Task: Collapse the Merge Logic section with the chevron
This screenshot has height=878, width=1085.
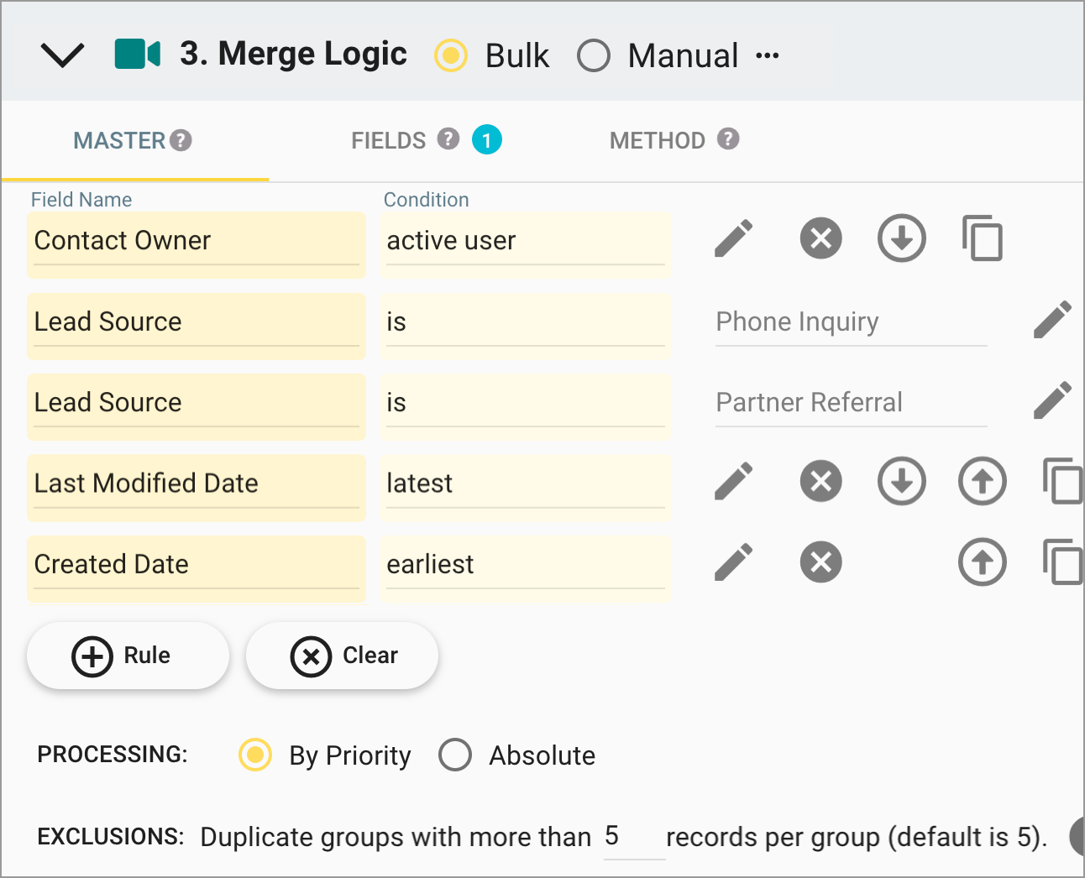Action: click(62, 53)
